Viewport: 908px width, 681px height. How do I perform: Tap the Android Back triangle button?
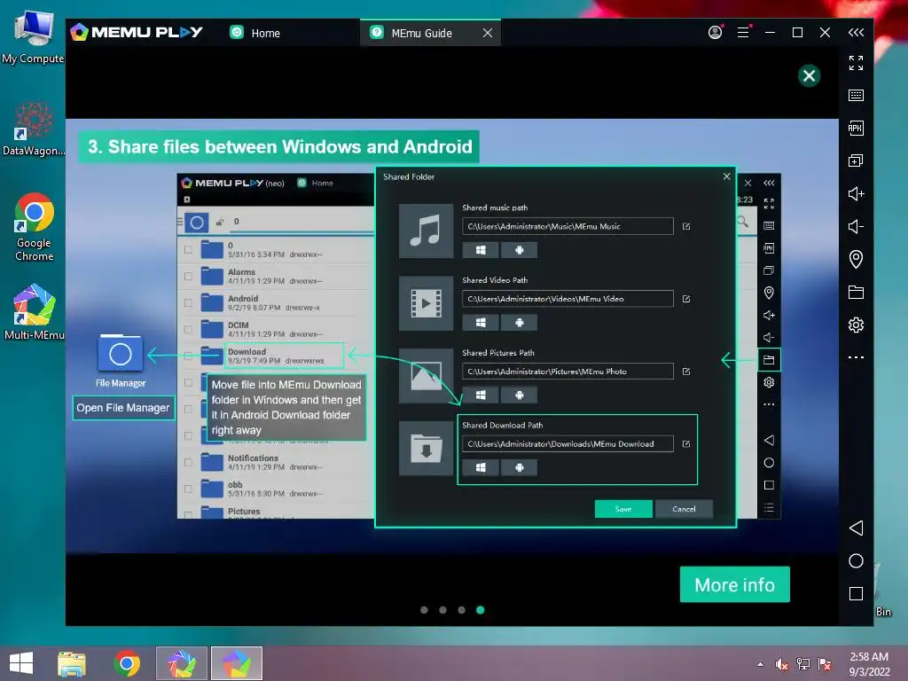(x=856, y=528)
